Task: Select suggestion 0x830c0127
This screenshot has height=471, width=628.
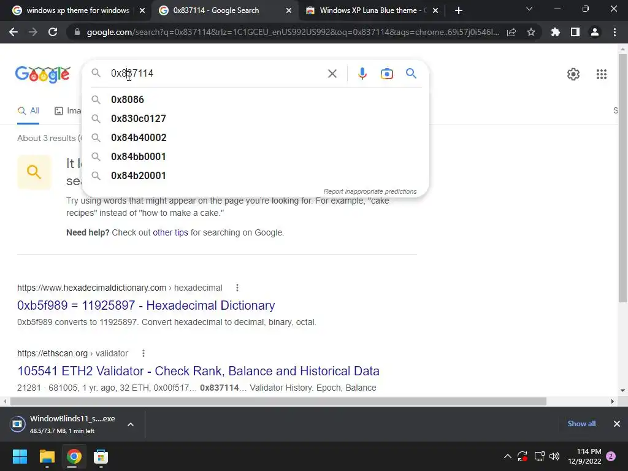Action: (255, 118)
